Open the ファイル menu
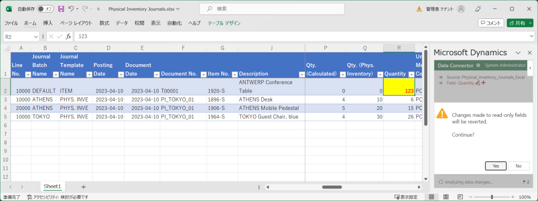This screenshot has height=201, width=538. coord(11,23)
